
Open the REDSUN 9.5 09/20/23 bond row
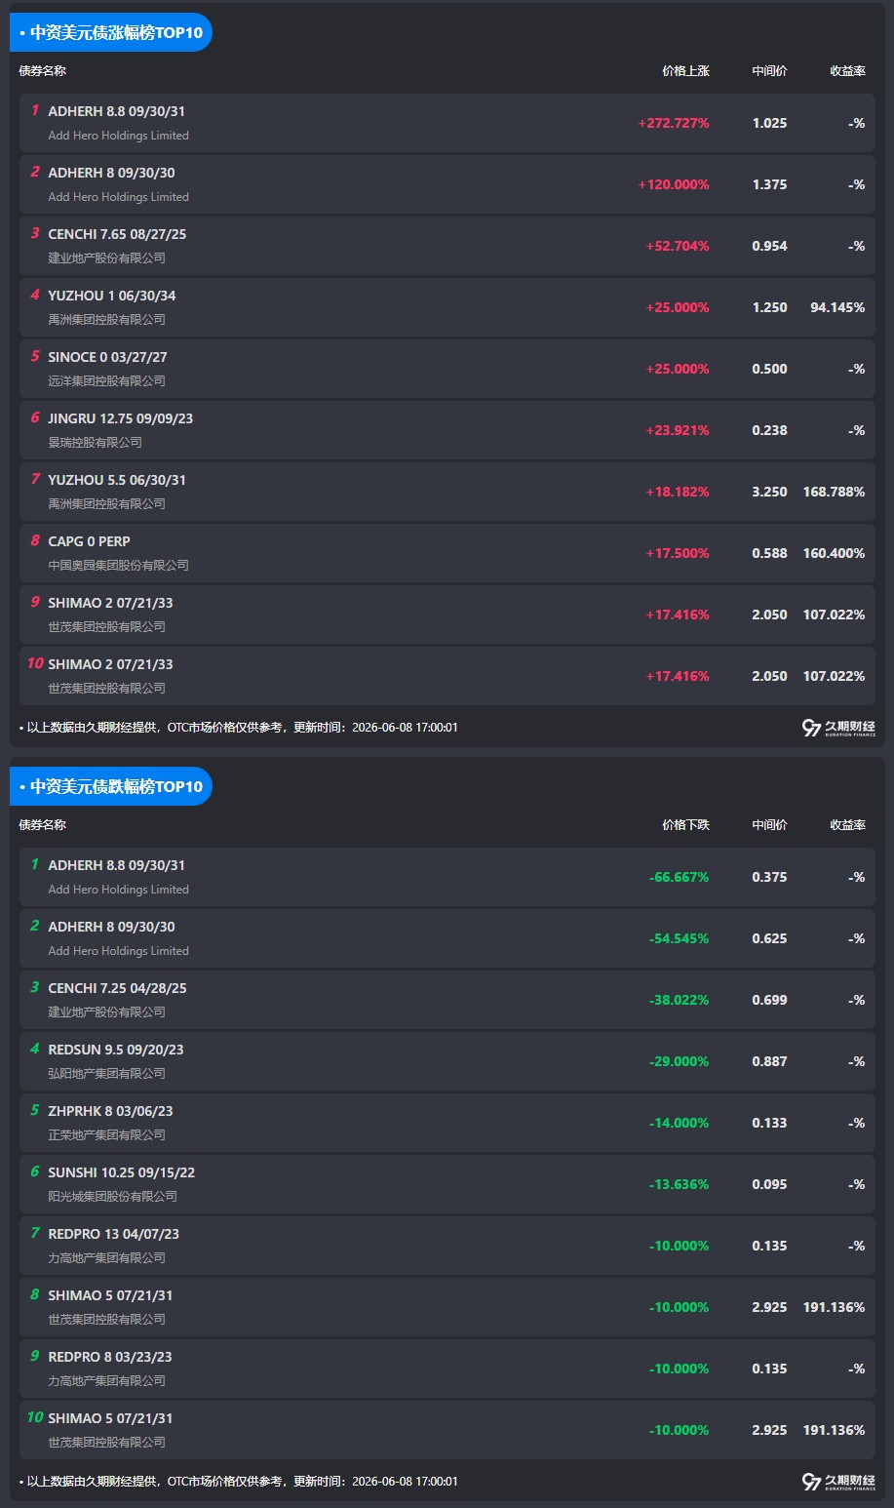click(447, 1061)
